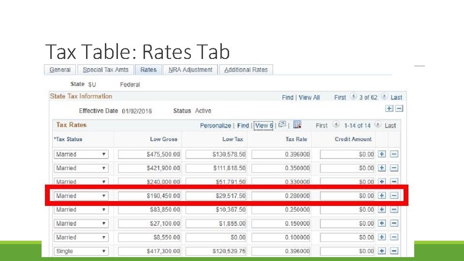Open Tax Status dropdown for $475,500.00 row
The image size is (464, 261).
click(x=81, y=154)
